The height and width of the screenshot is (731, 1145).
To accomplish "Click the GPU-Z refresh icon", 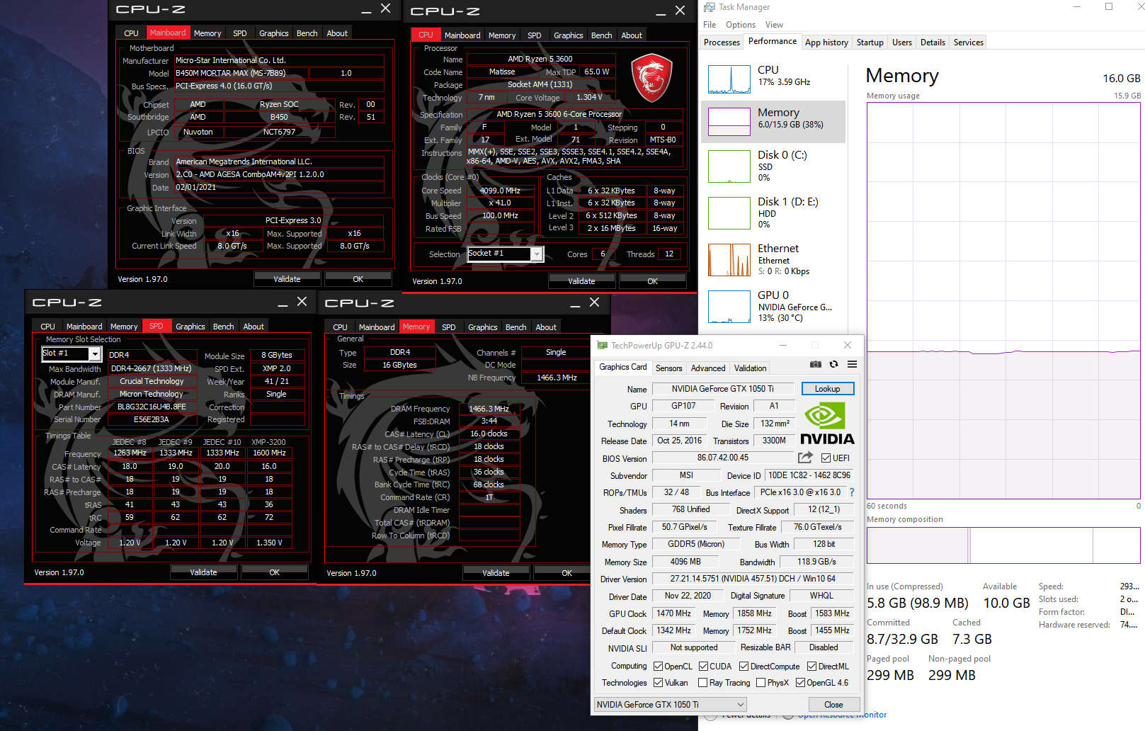I will click(834, 364).
